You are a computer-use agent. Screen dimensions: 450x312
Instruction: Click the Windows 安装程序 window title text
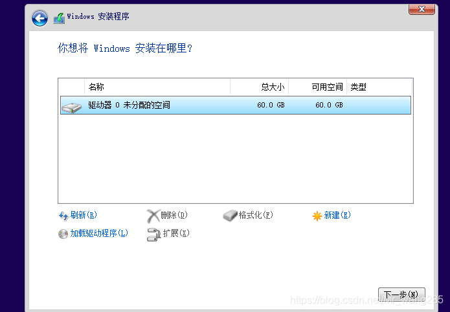(98, 16)
